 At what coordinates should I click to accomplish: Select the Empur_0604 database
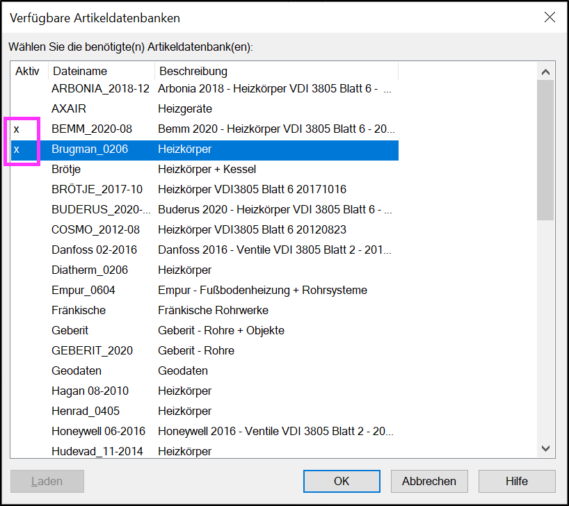pos(205,290)
